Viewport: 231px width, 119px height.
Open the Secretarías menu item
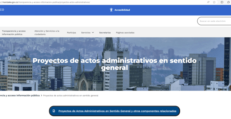click(105, 33)
